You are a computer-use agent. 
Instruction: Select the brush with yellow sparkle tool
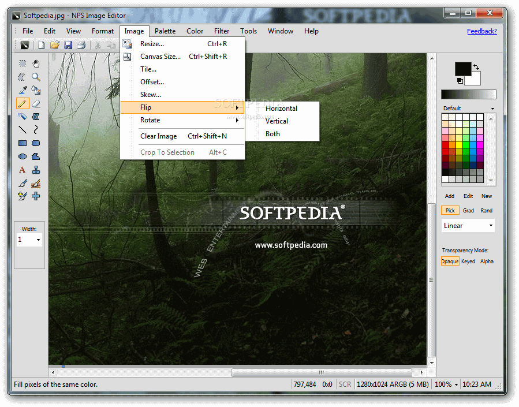(23, 196)
